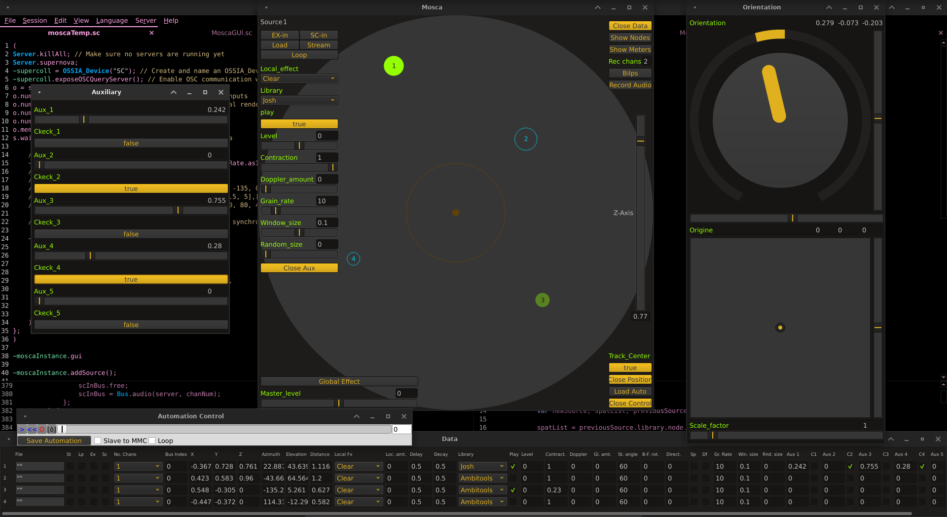Viewport: 947px width, 517px height.
Task: Toggle the play true button for Source 1
Action: click(299, 124)
